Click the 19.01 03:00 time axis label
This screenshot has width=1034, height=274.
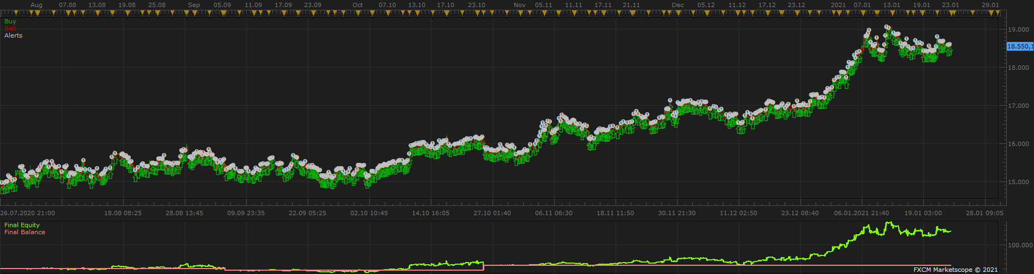(x=923, y=213)
